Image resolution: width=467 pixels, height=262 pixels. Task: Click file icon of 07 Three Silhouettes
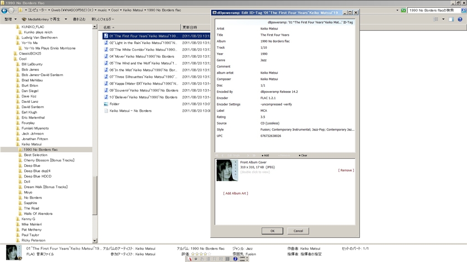tap(106, 76)
